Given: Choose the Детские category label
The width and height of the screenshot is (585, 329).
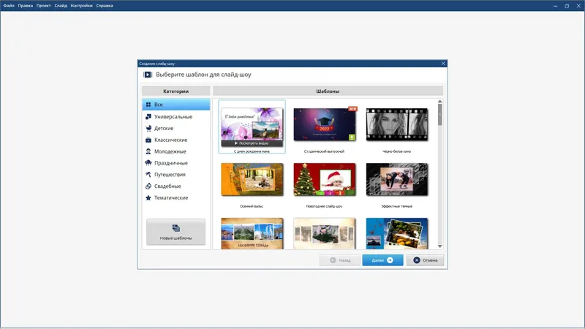Looking at the screenshot, I should (x=164, y=129).
